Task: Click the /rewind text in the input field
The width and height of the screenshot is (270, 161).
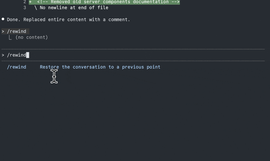Action: coord(17,55)
